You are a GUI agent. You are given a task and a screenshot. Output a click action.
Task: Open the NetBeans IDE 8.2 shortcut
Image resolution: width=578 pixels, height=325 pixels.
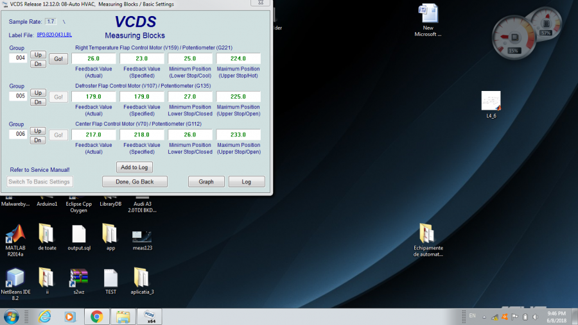(x=15, y=278)
